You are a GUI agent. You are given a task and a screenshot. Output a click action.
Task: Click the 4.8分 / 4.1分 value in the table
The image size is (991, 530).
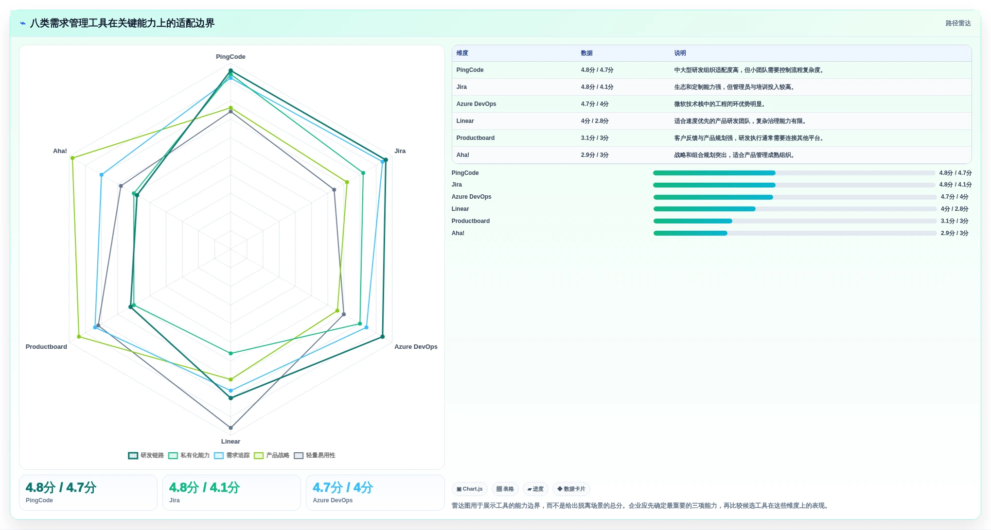[x=597, y=87]
